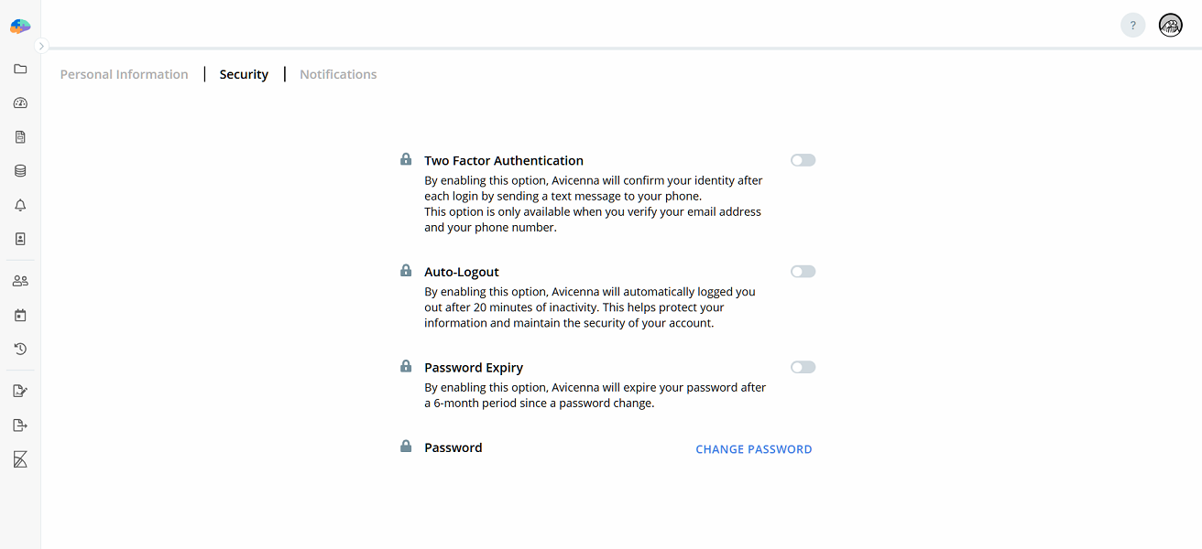The width and height of the screenshot is (1202, 549).
Task: Select the contact card icon
Action: [x=20, y=238]
